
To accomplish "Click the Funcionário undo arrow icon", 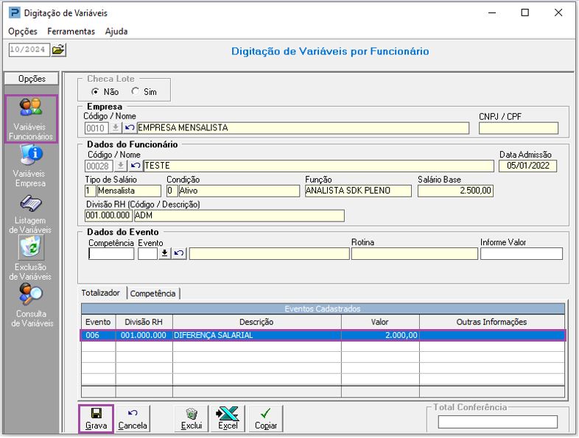I will [x=136, y=166].
